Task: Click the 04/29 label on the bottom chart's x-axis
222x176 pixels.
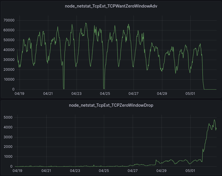Action: [162, 171]
